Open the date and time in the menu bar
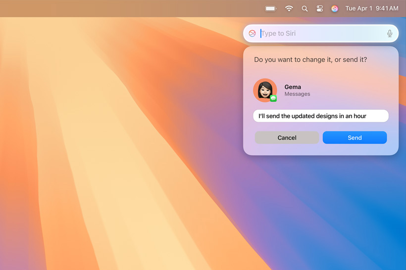The height and width of the screenshot is (270, 406). [x=371, y=8]
